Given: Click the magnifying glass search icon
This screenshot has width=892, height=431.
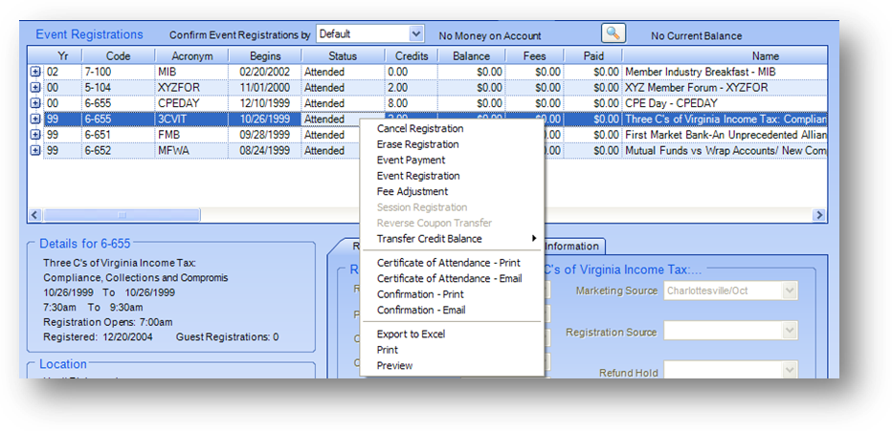Looking at the screenshot, I should point(613,33).
